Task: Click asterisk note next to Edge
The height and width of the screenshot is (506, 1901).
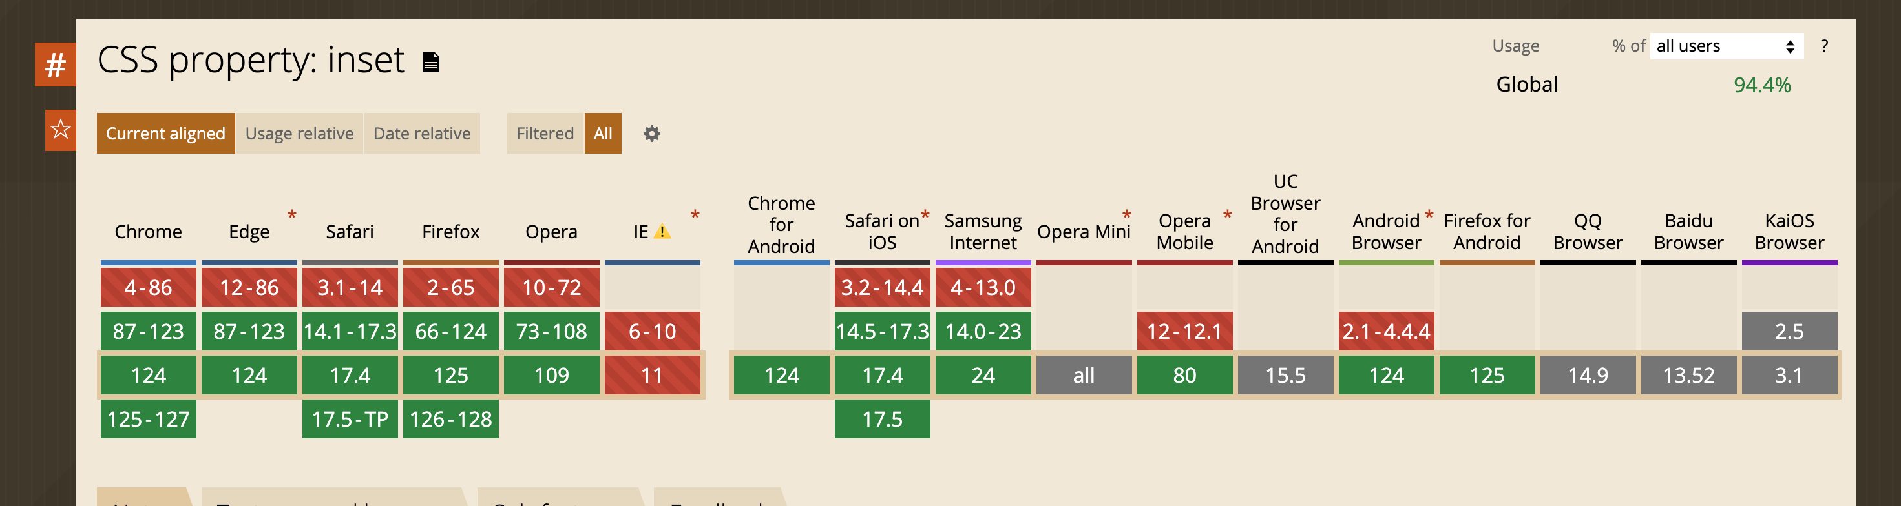Action: click(291, 215)
